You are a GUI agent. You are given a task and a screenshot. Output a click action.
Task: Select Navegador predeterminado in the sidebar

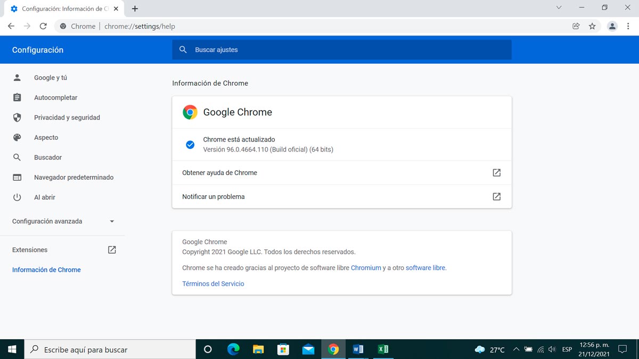click(x=73, y=177)
